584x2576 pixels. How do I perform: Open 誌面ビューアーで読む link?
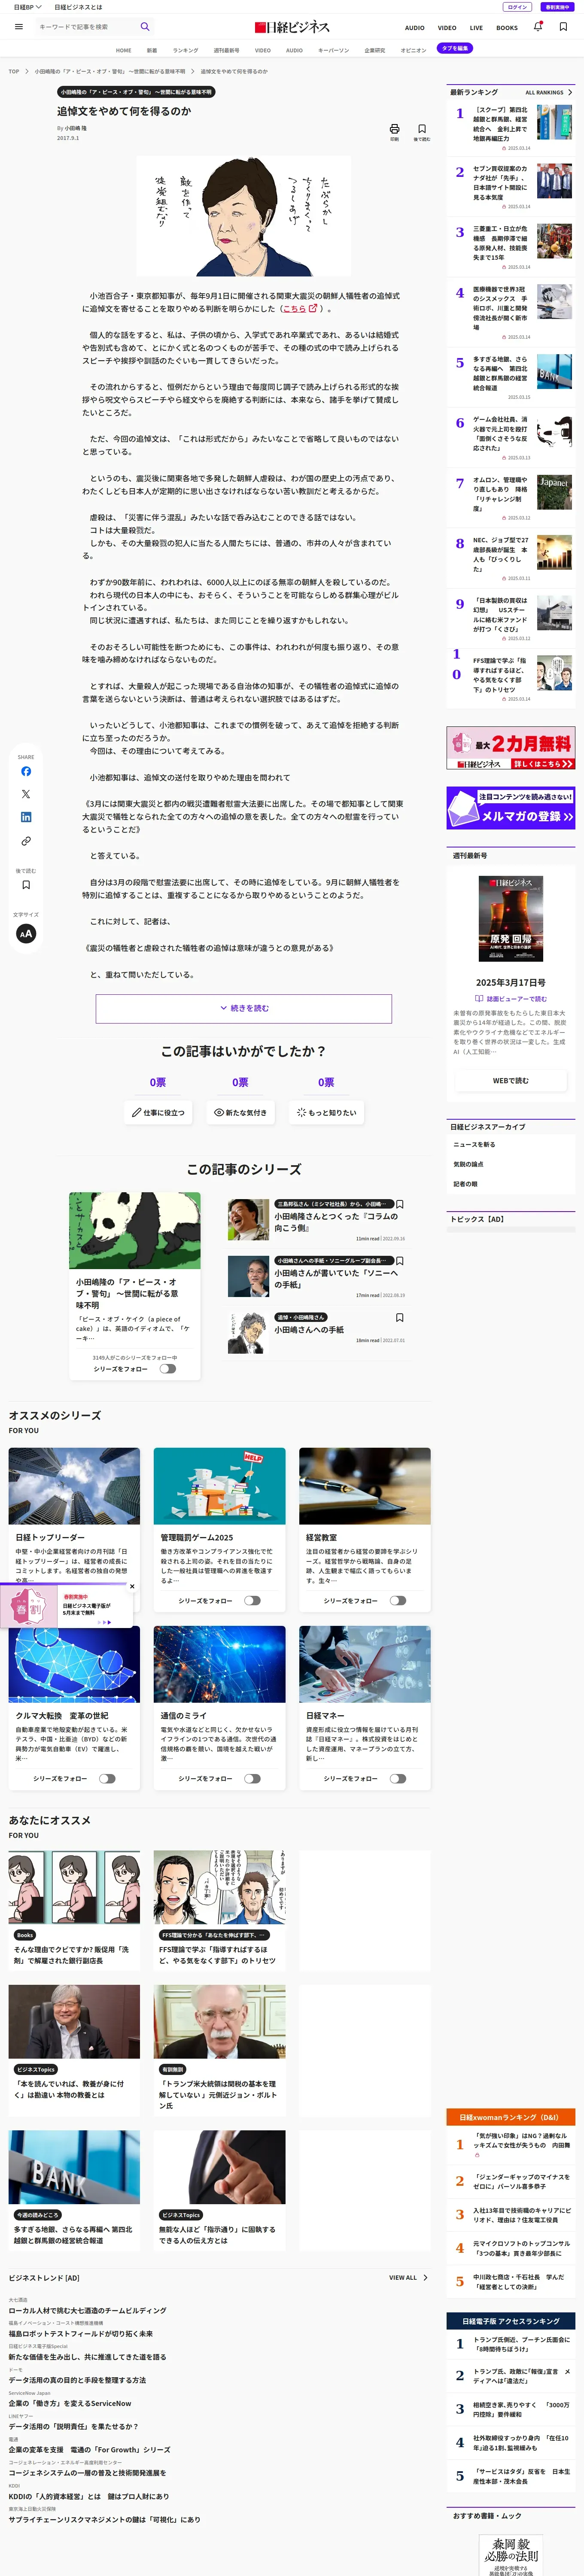511,998
